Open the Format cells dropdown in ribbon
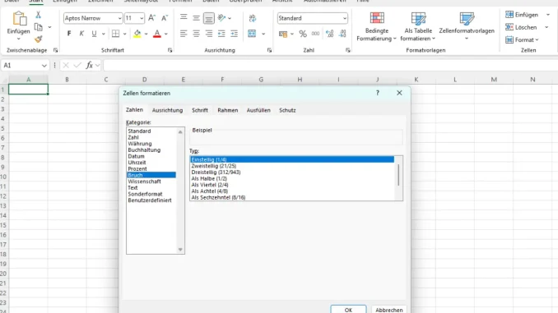 tap(522, 39)
